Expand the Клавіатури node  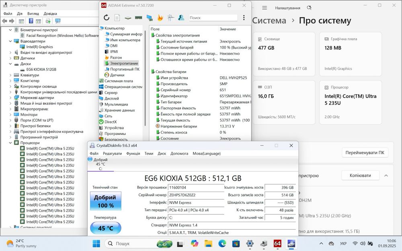(10, 75)
